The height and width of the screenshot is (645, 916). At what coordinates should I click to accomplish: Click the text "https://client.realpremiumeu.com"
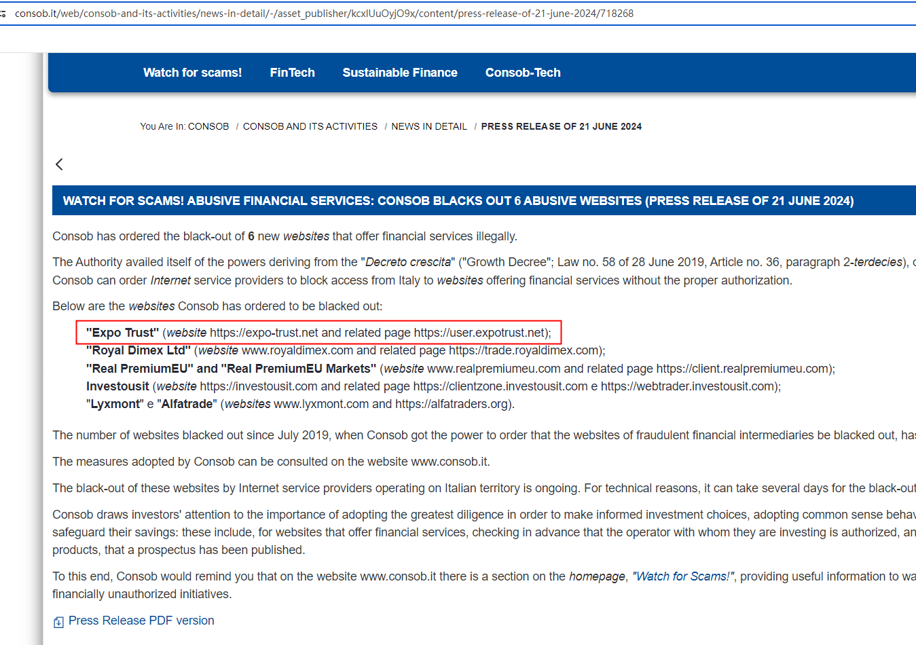(742, 369)
